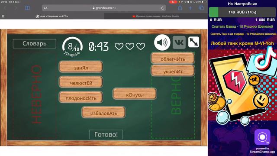This screenshot has width=277, height=156.
Task: Click the 22:10 clock in status bar
Action: click(x=4, y=2)
